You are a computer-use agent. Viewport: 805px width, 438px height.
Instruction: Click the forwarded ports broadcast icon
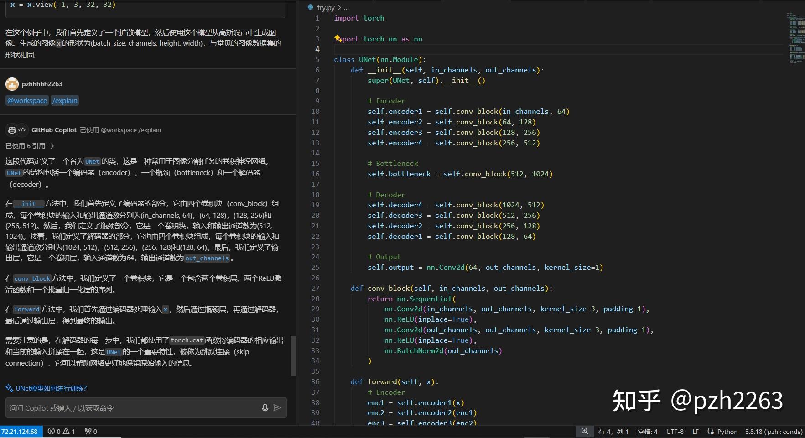tap(88, 431)
